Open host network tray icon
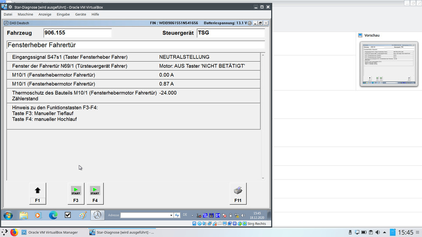 coord(357,232)
